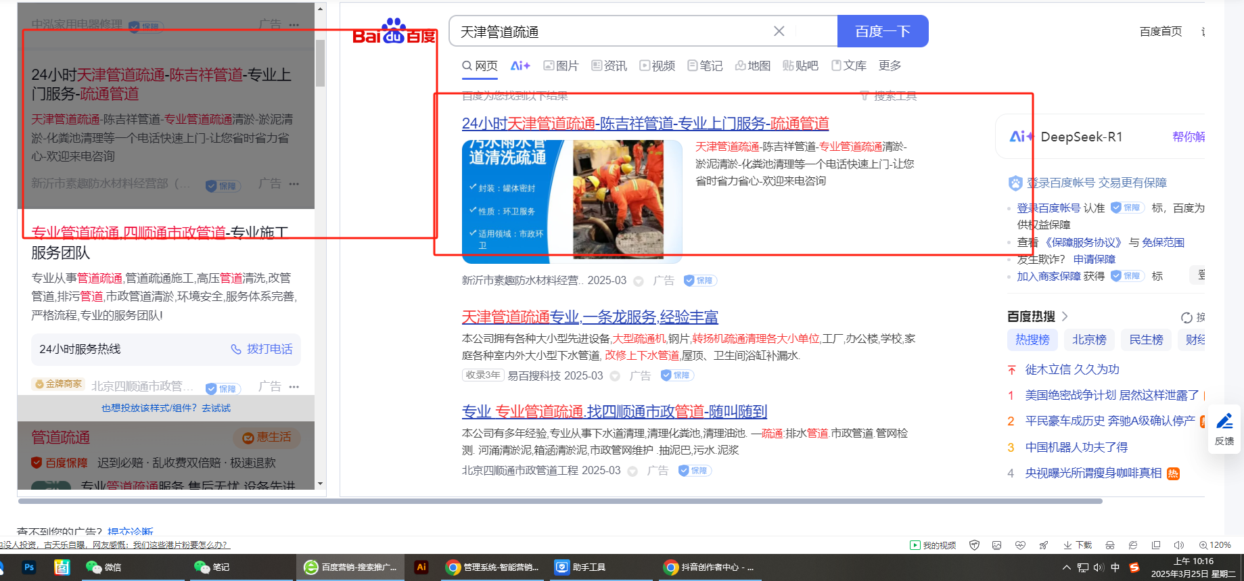Switch to the 地图 tab

(x=753, y=66)
